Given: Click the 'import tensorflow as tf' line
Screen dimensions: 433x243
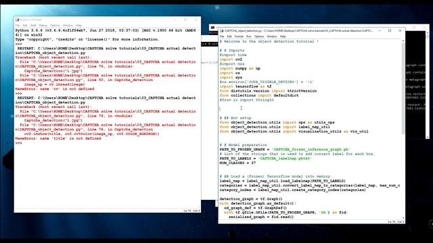Looking at the screenshot, I should tap(246, 86).
